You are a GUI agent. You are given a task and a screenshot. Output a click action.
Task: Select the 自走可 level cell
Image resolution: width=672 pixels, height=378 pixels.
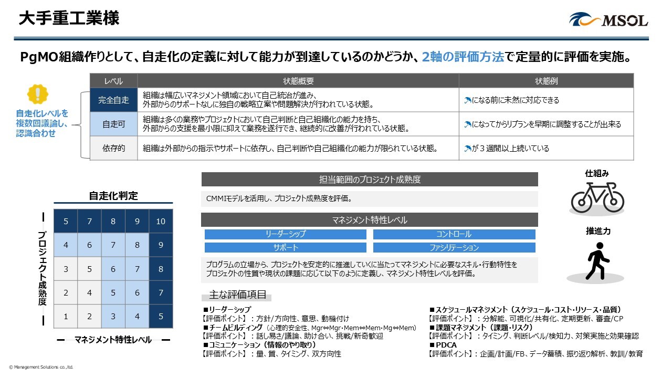tap(113, 124)
